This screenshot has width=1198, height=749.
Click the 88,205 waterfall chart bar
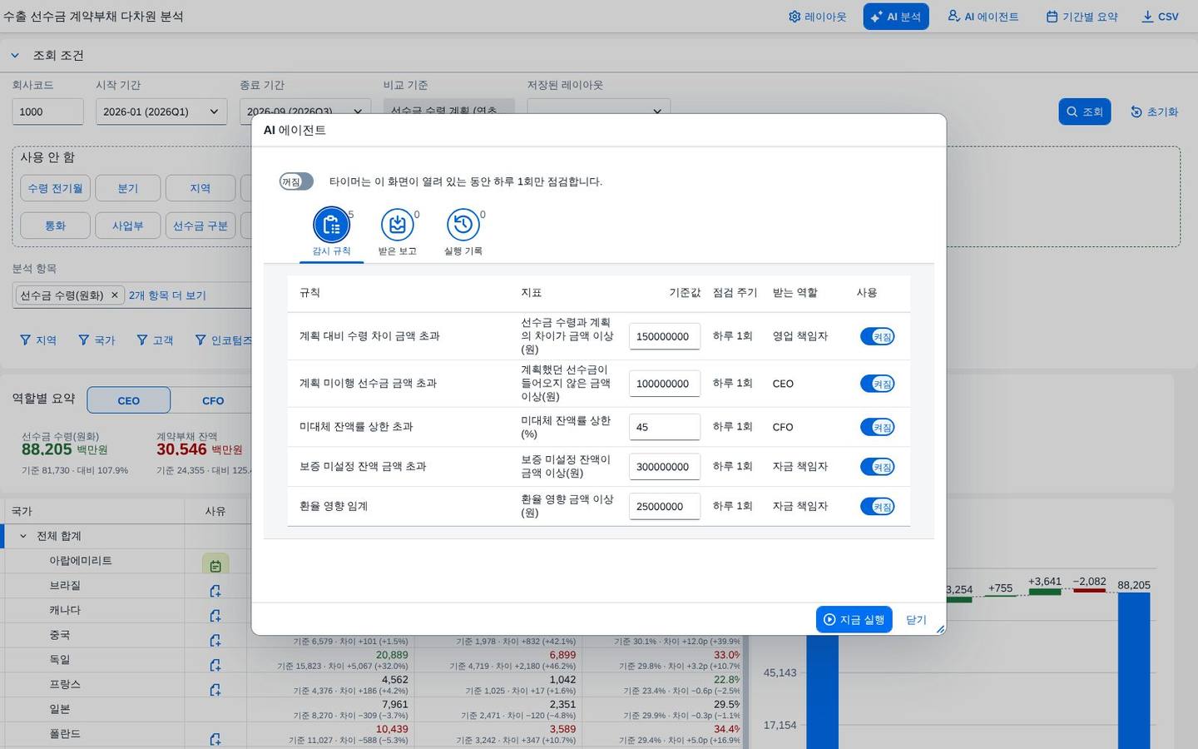click(1134, 671)
